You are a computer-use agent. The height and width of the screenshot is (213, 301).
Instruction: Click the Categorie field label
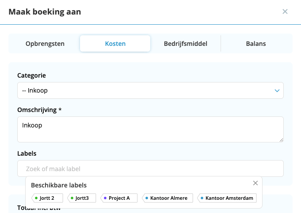pyautogui.click(x=31, y=75)
